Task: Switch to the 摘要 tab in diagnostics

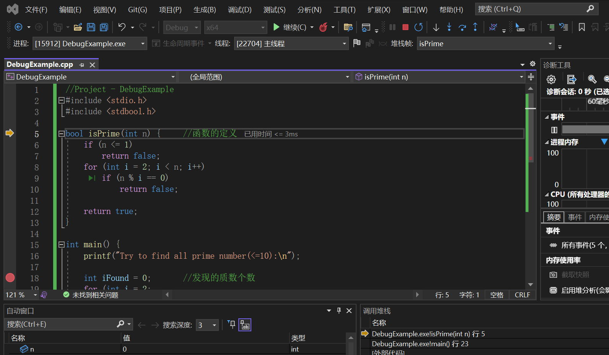Action: (x=554, y=217)
